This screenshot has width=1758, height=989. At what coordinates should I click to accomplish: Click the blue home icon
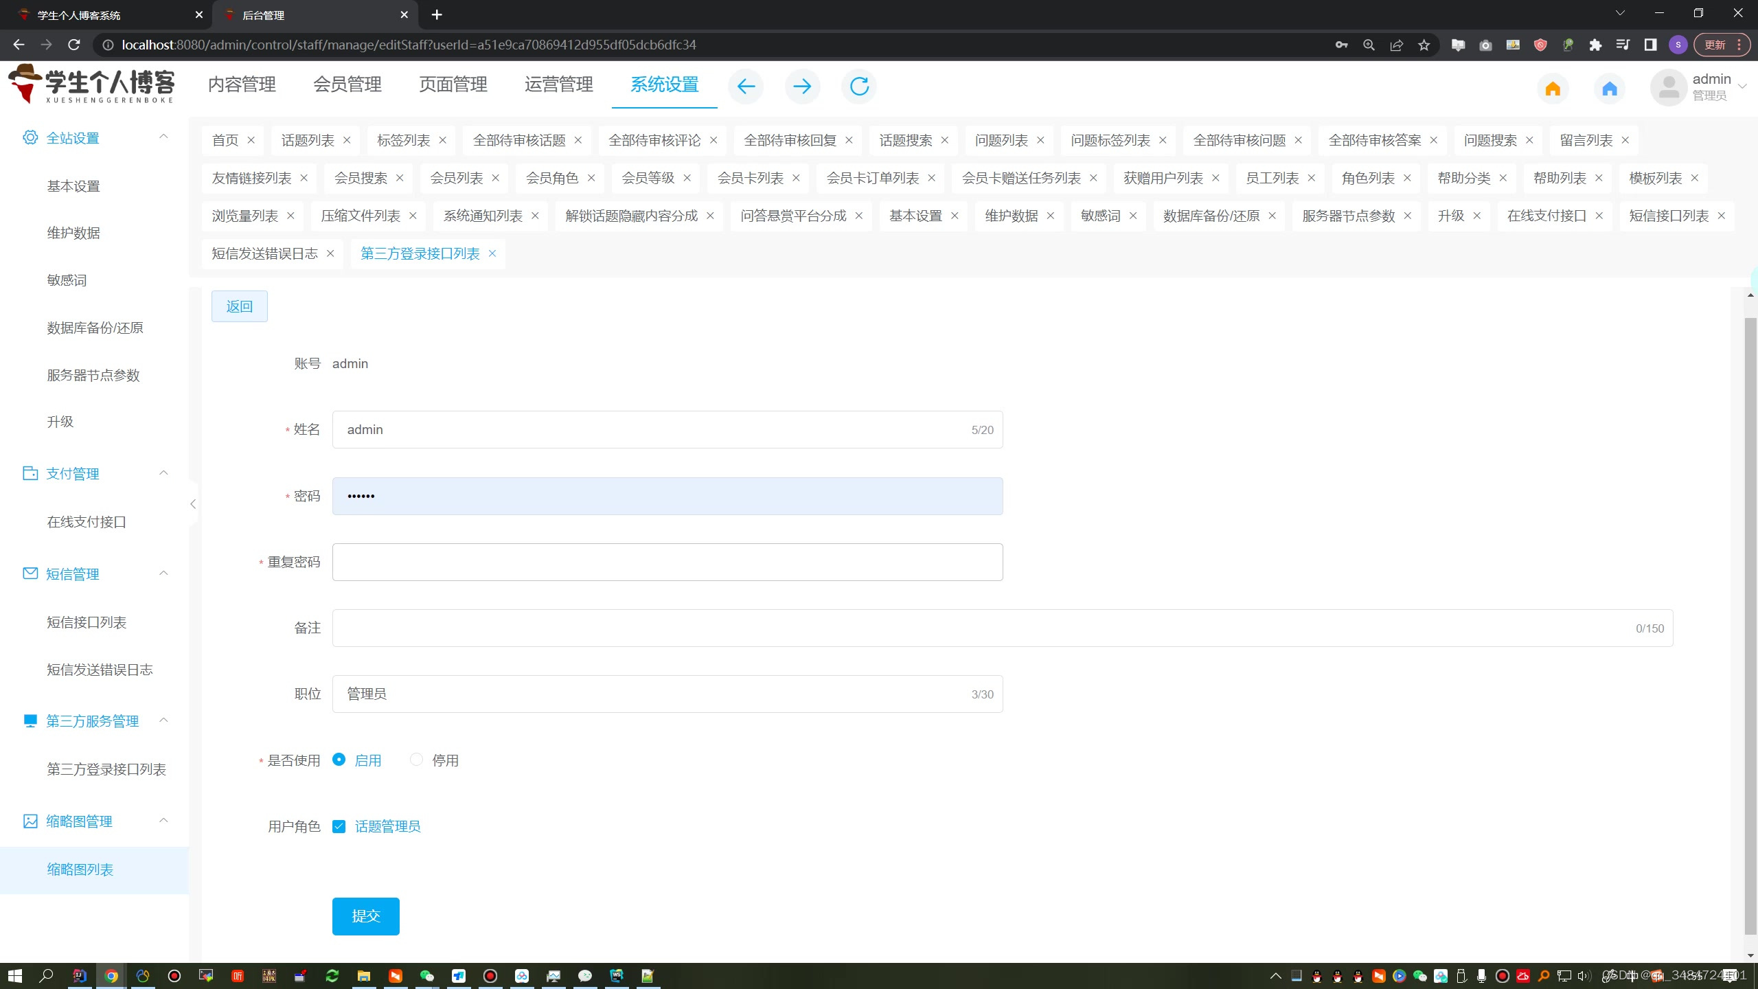(1609, 89)
